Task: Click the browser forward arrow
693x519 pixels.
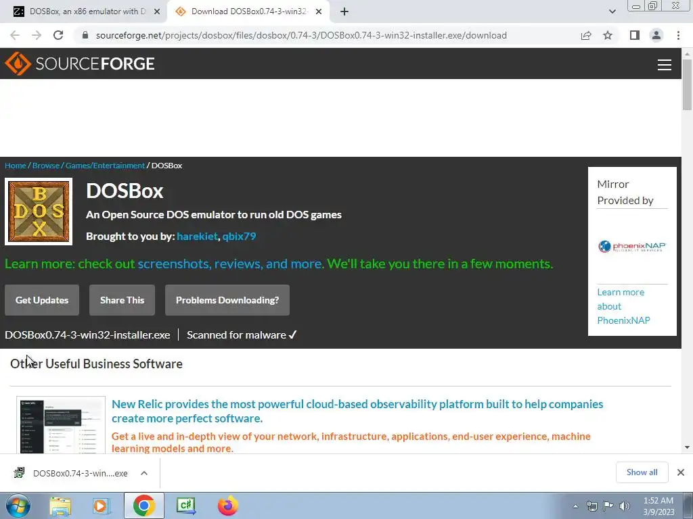Action: [37, 35]
